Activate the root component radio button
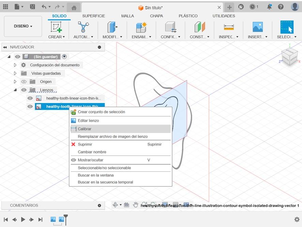 point(64,57)
